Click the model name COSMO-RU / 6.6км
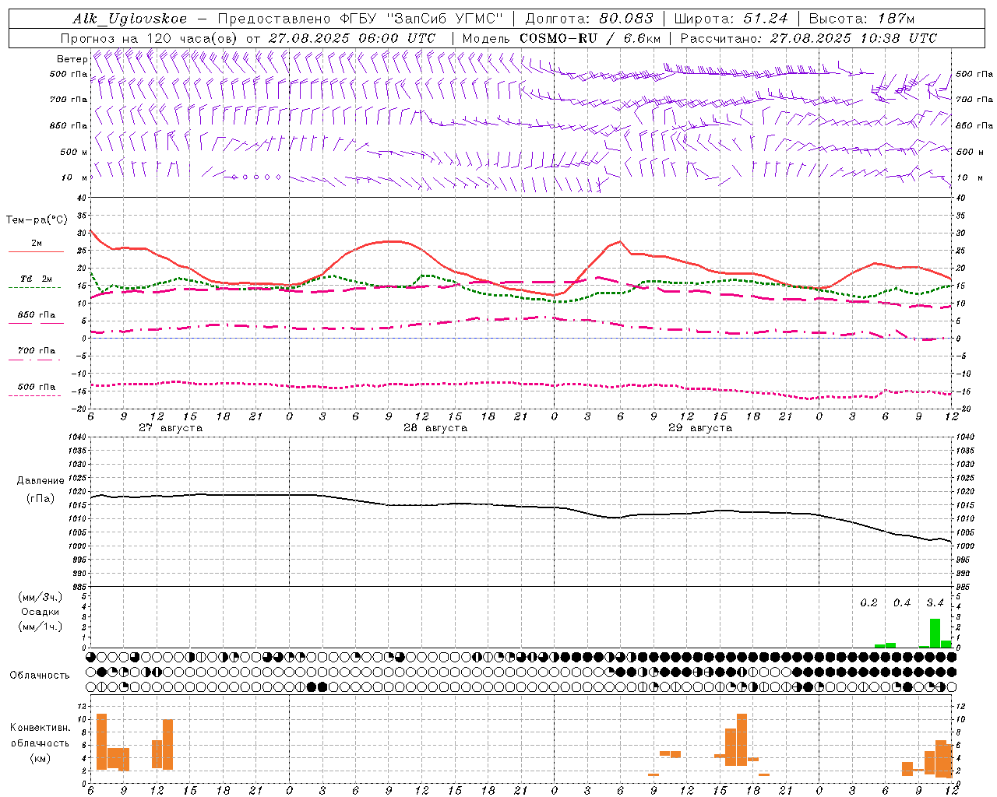 (x=590, y=38)
